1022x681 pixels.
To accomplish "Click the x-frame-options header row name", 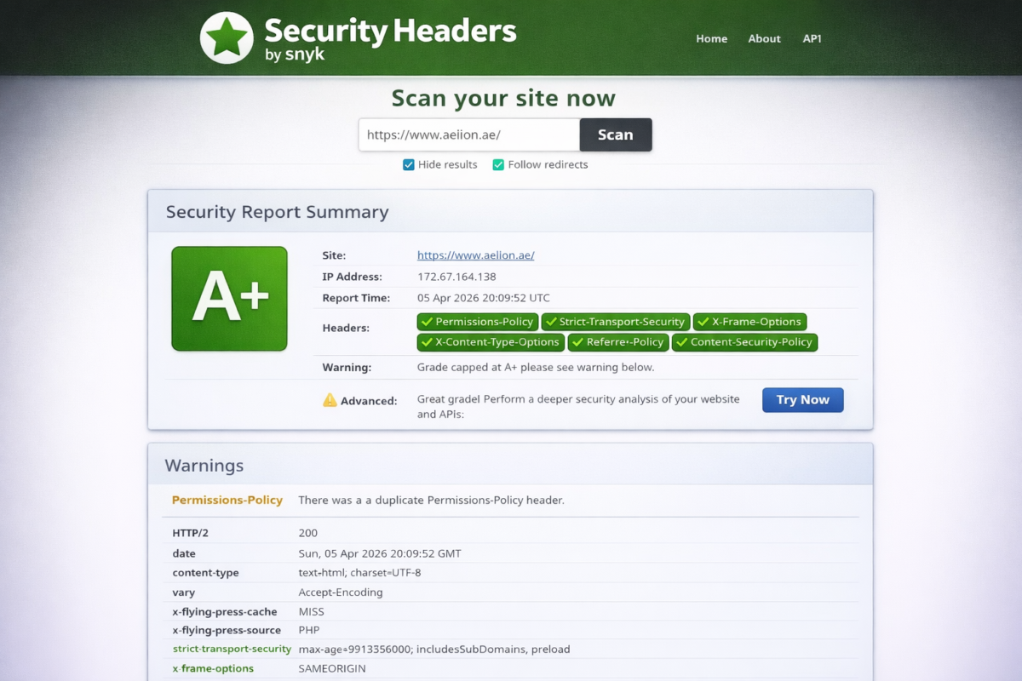I will coord(213,668).
